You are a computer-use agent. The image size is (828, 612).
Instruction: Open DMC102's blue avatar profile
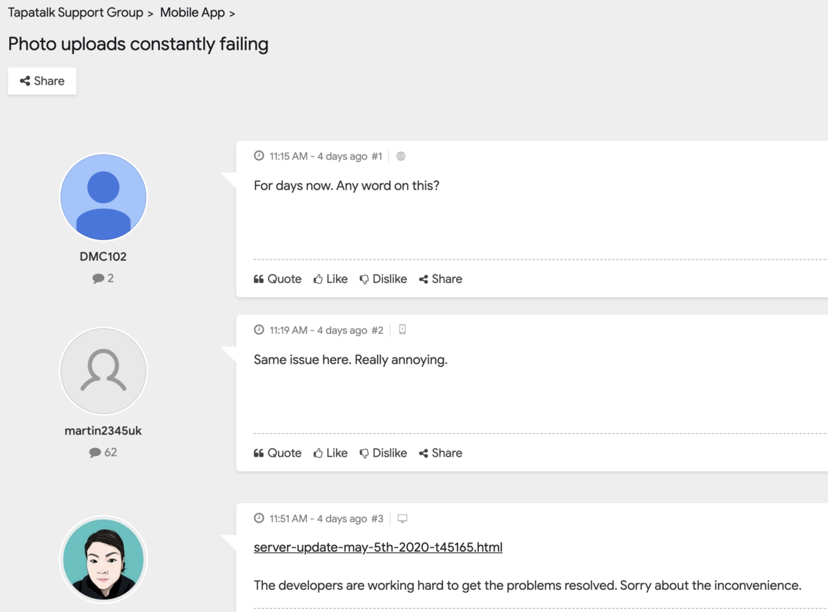point(103,197)
